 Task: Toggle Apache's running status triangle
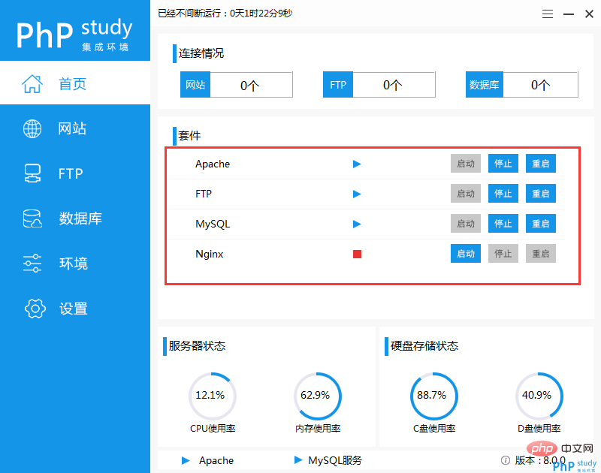[356, 164]
